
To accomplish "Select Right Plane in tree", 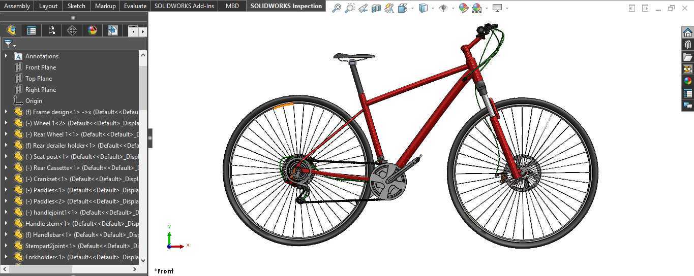I will [41, 90].
